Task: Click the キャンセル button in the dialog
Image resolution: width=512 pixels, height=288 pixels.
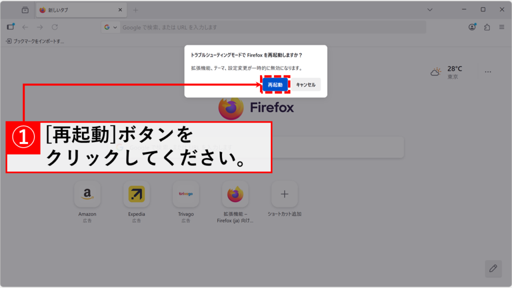Action: point(305,84)
